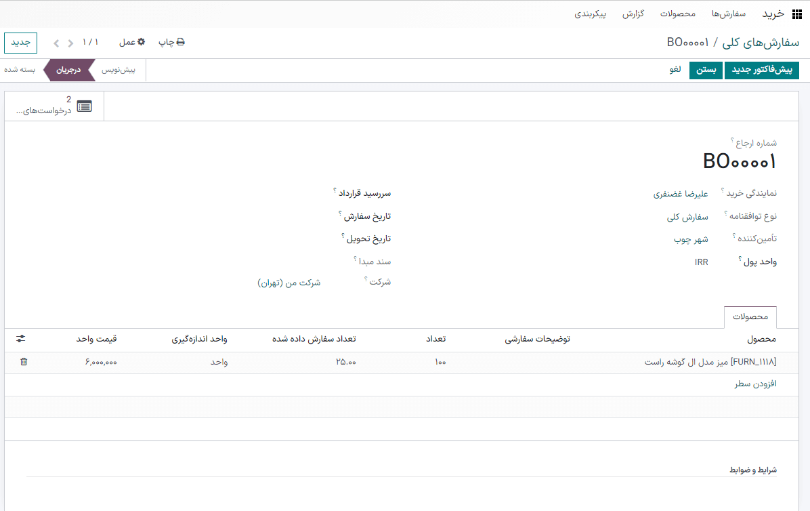Add a new line with افزودن سطر
This screenshot has height=511, width=810.
click(x=756, y=384)
